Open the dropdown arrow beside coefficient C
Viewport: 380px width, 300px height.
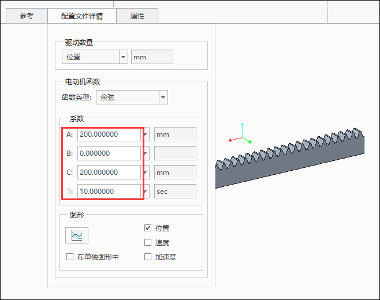(146, 172)
